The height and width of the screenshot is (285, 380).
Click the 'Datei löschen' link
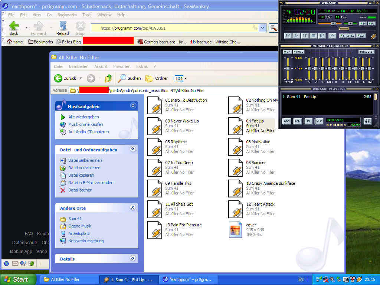(80, 190)
